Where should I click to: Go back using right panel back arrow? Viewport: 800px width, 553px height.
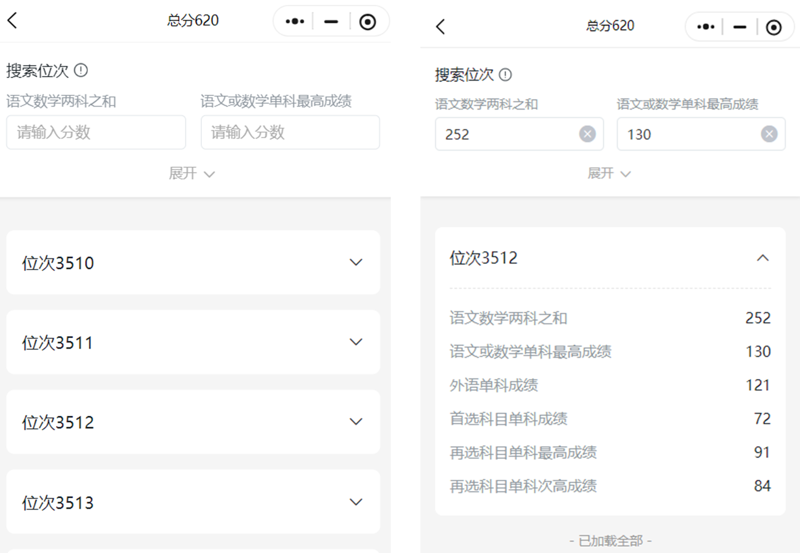(440, 27)
